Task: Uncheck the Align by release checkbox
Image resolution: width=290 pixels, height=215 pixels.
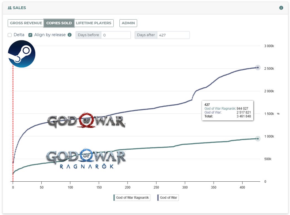Action: pyautogui.click(x=30, y=35)
